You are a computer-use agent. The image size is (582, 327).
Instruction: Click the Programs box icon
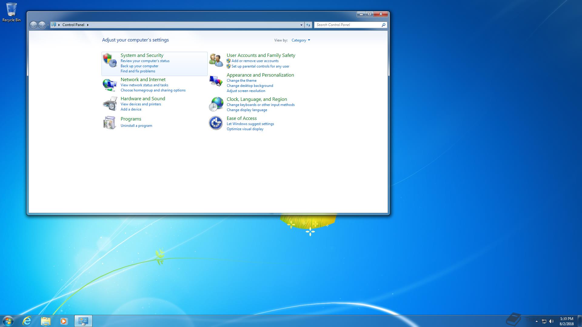coord(109,123)
